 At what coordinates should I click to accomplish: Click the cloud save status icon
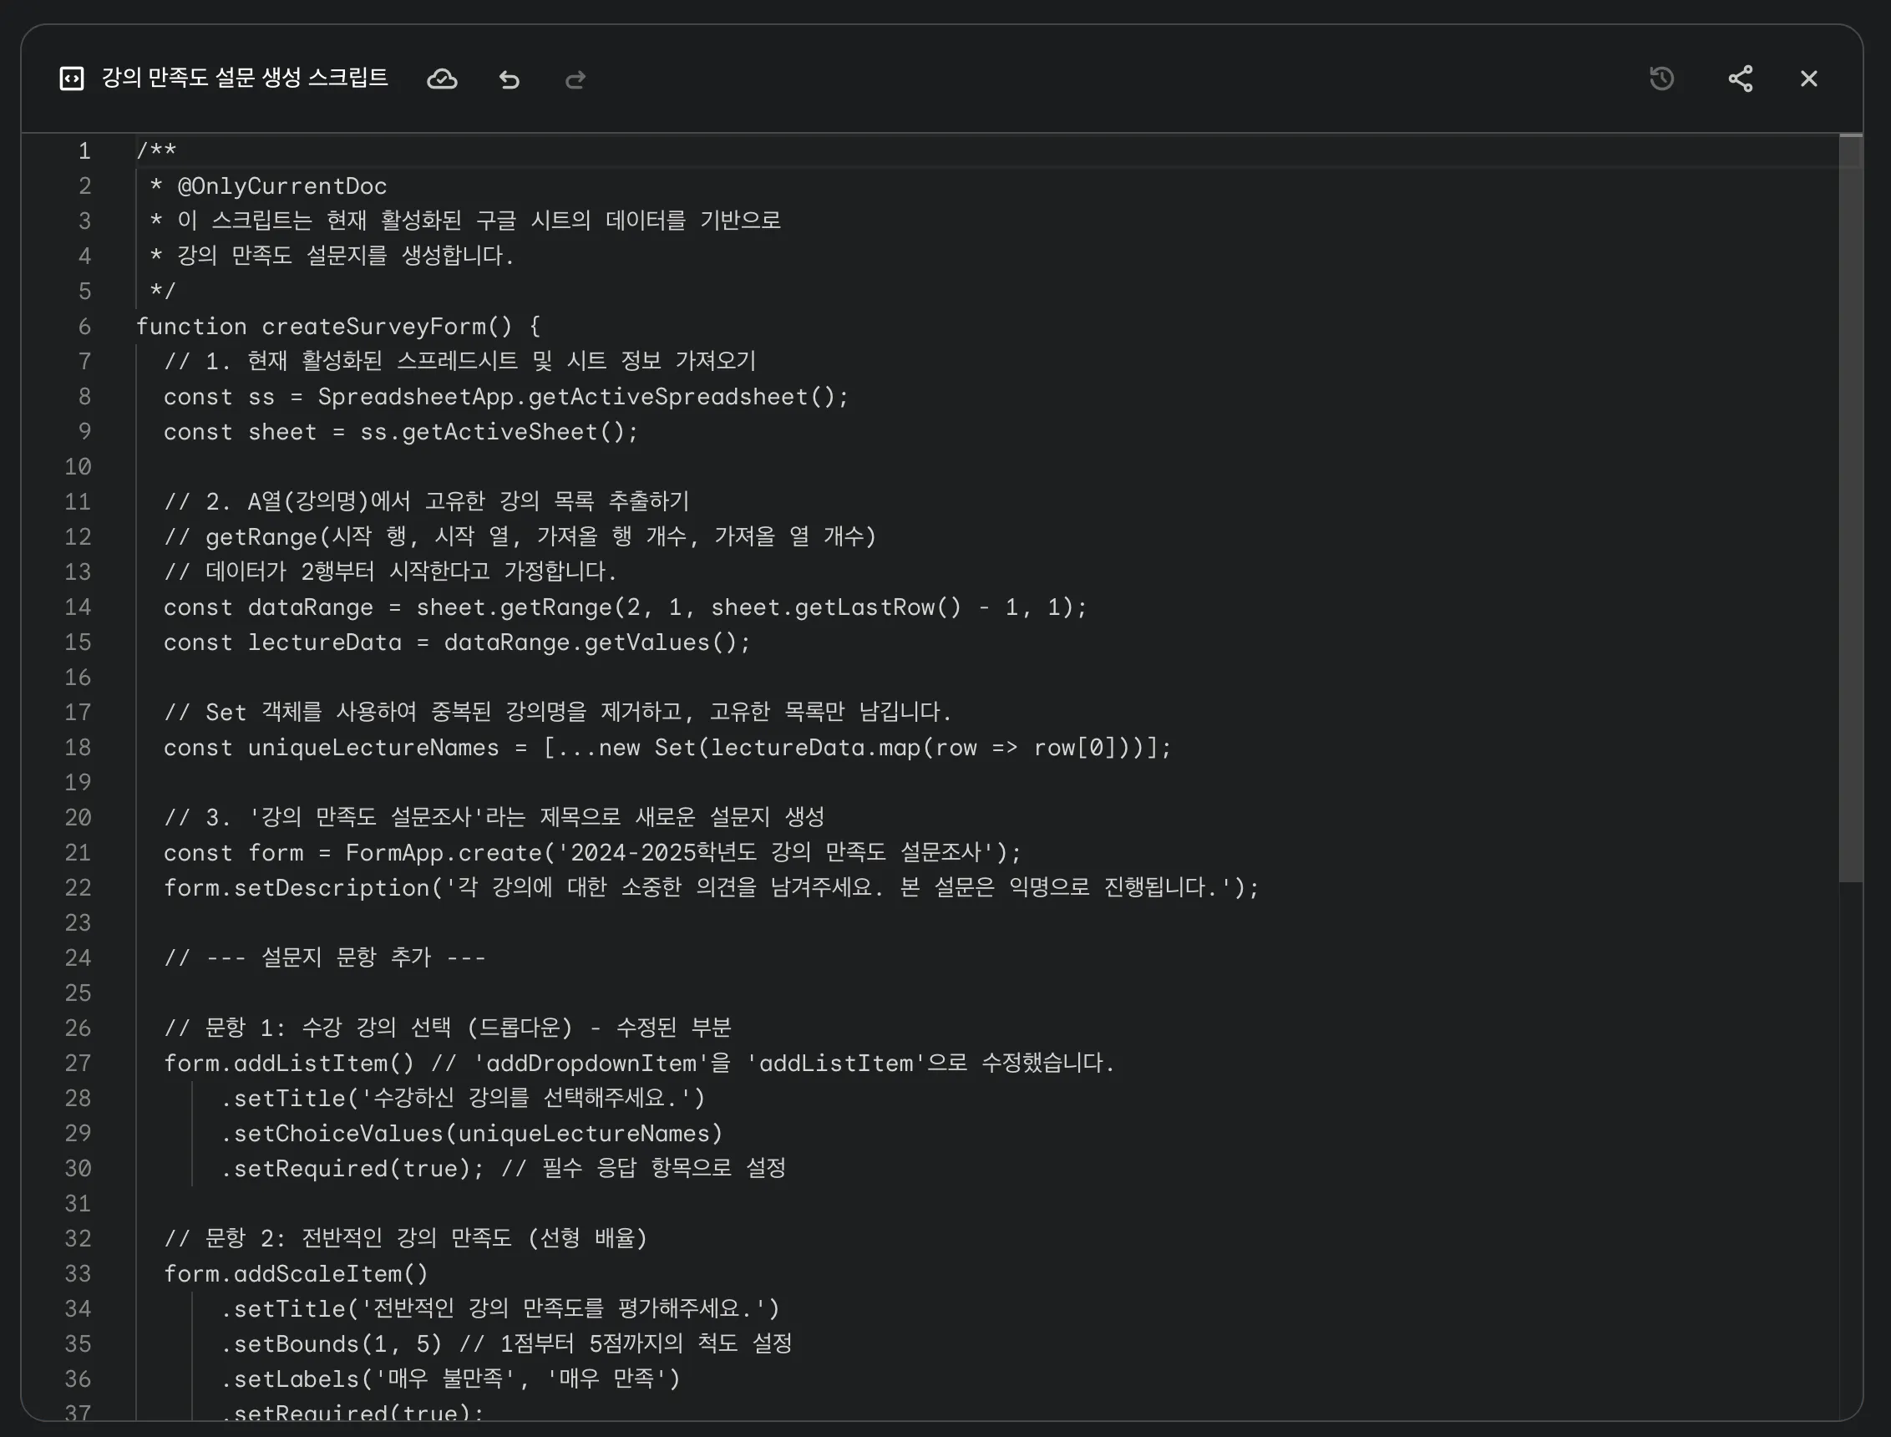[442, 79]
